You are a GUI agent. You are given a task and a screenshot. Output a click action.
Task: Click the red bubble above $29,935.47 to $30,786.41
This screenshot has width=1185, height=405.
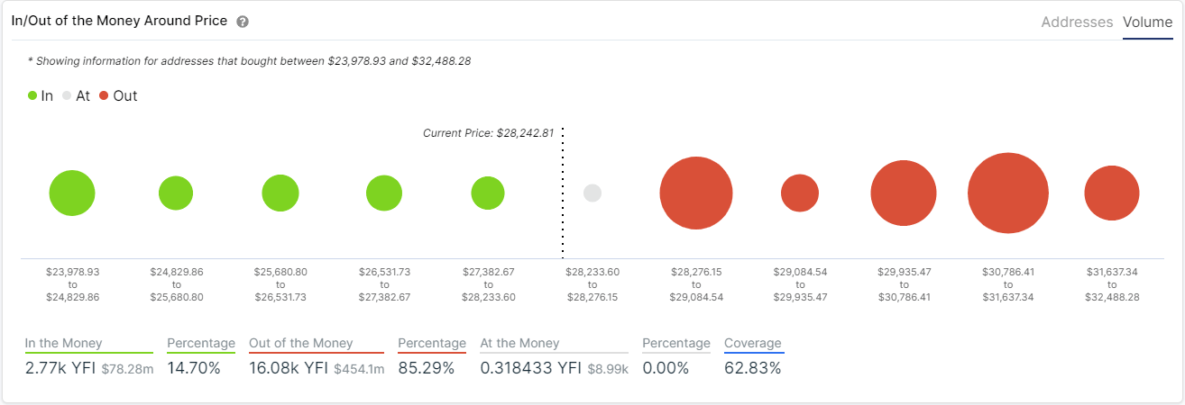click(x=904, y=193)
